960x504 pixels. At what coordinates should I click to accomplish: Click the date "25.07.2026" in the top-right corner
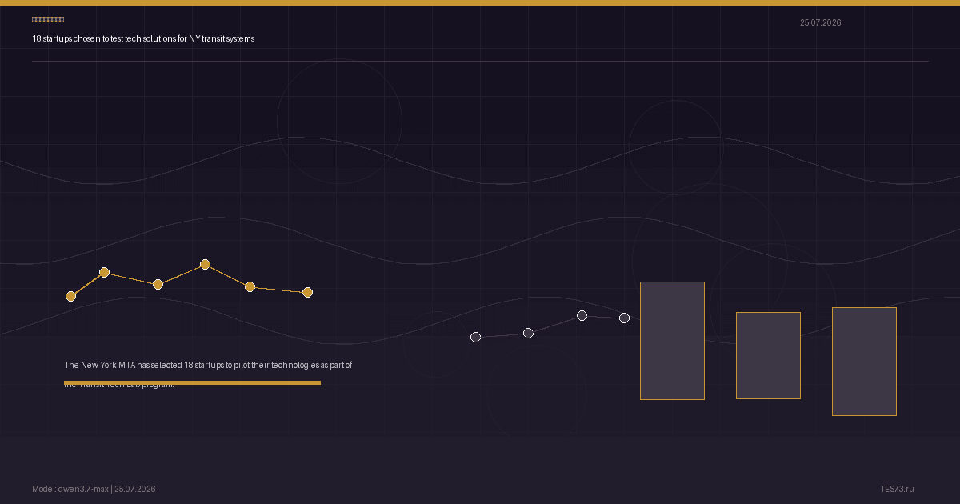820,22
